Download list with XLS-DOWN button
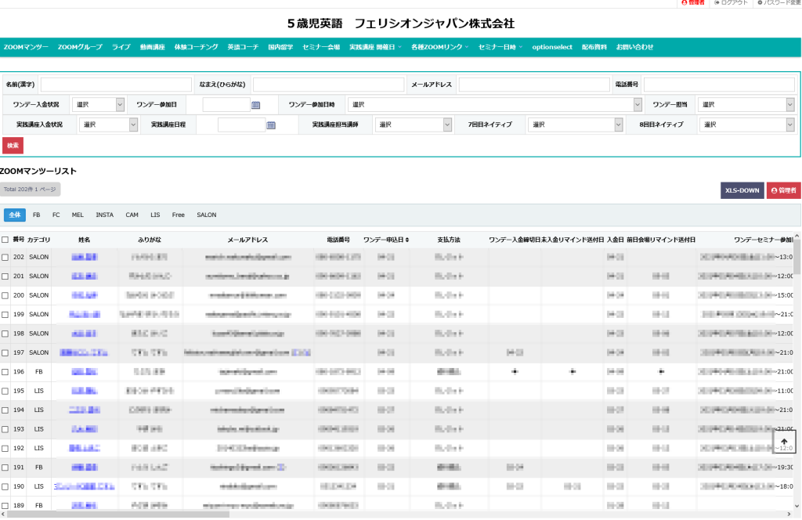 tap(742, 190)
